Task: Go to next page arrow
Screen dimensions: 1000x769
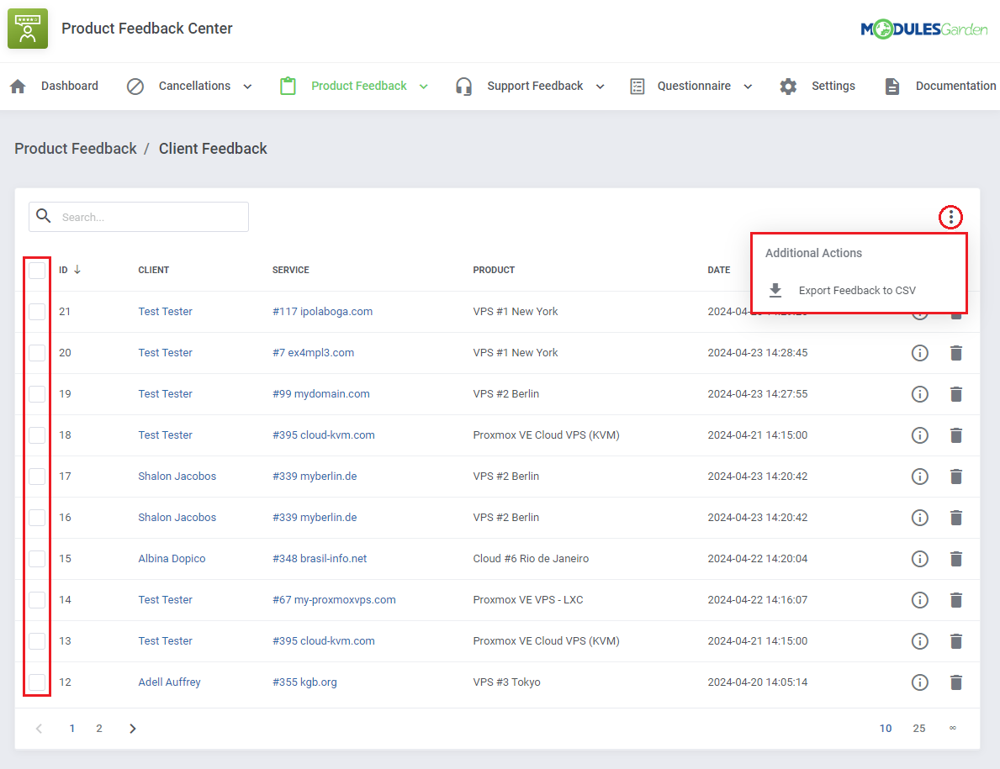Action: click(133, 728)
